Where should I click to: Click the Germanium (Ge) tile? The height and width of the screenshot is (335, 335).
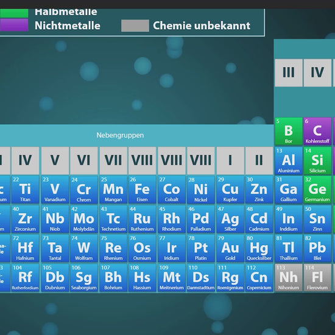317,189
